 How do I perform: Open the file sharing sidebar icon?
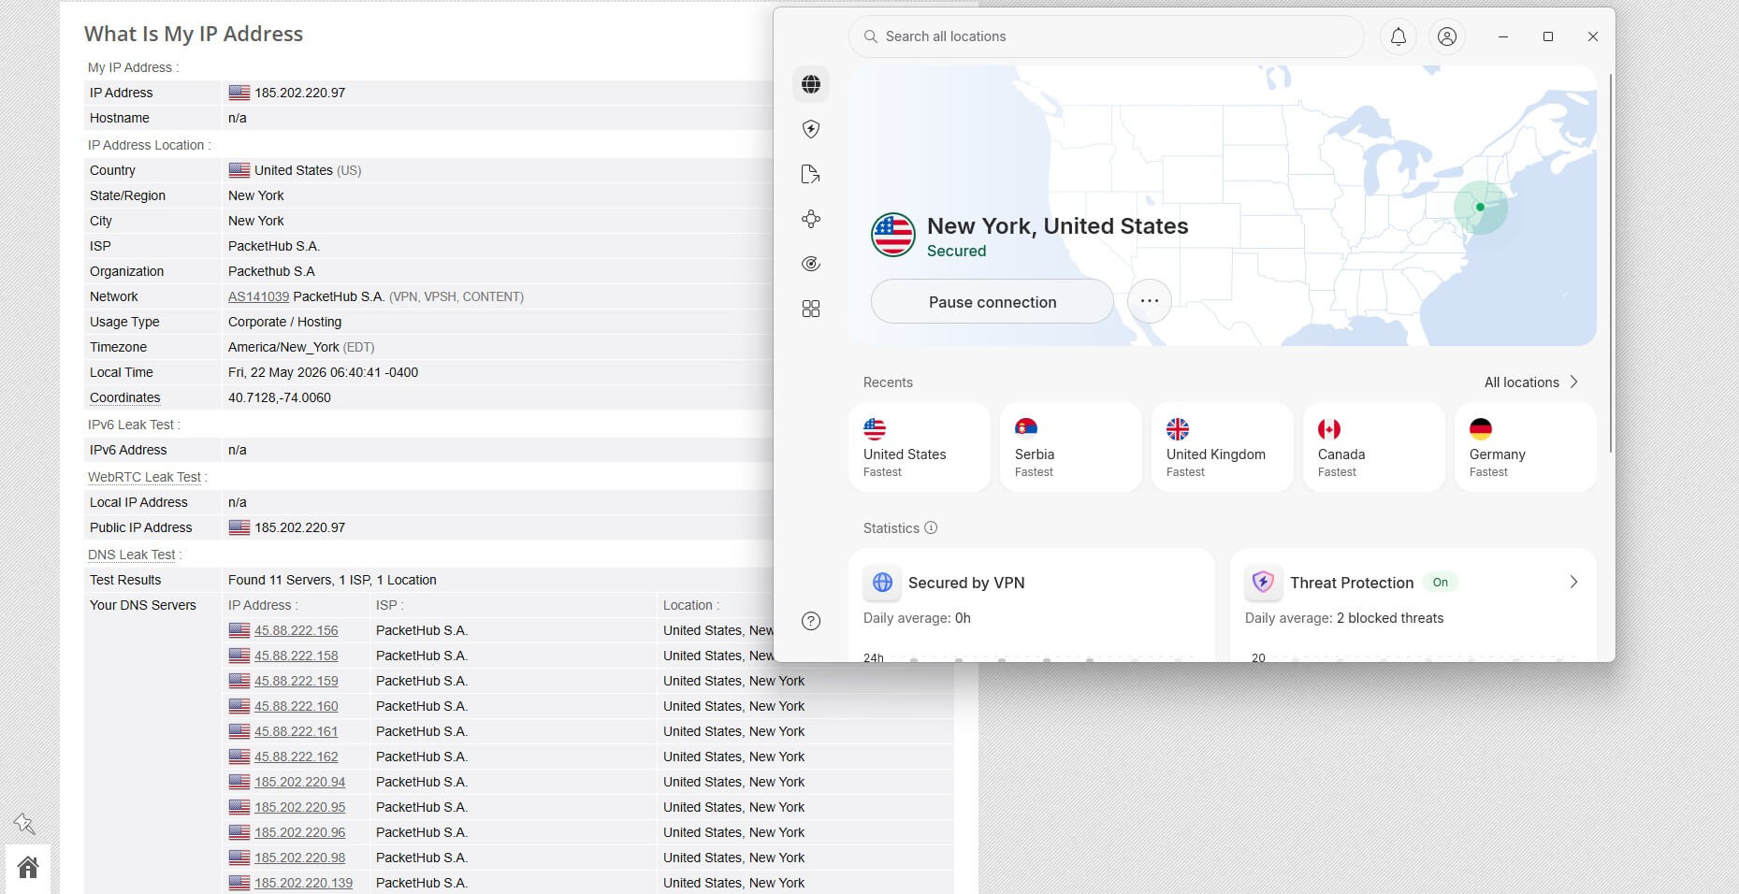click(x=811, y=174)
